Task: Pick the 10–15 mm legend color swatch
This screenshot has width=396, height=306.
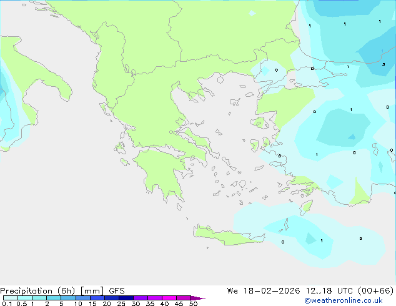Action: click(83, 298)
